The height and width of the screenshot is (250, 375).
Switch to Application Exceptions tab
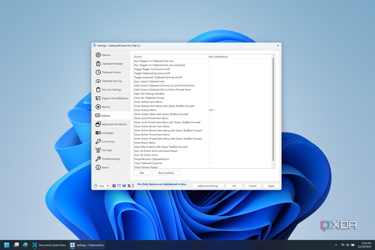112,124
